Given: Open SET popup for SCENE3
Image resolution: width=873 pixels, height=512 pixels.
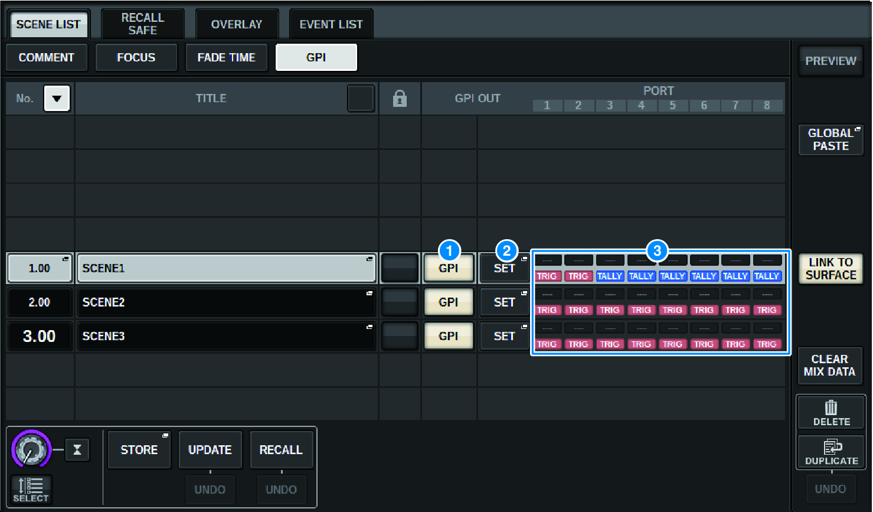Looking at the screenshot, I should 504,336.
